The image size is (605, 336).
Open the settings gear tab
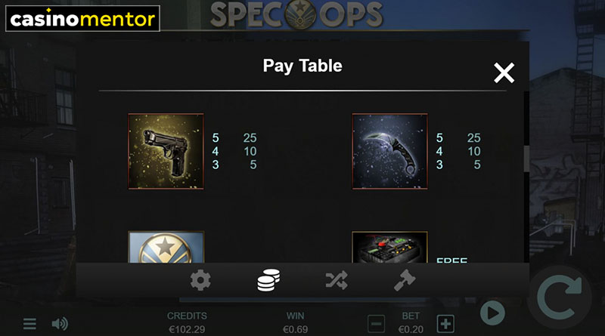tap(200, 280)
